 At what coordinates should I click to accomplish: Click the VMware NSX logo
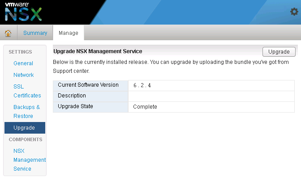click(x=23, y=12)
